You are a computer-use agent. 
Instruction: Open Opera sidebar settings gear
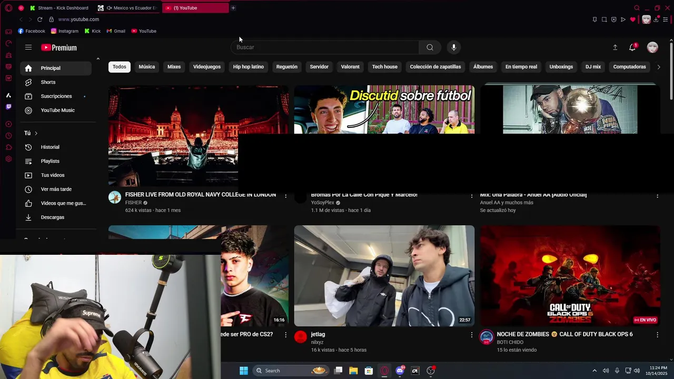coord(8,159)
